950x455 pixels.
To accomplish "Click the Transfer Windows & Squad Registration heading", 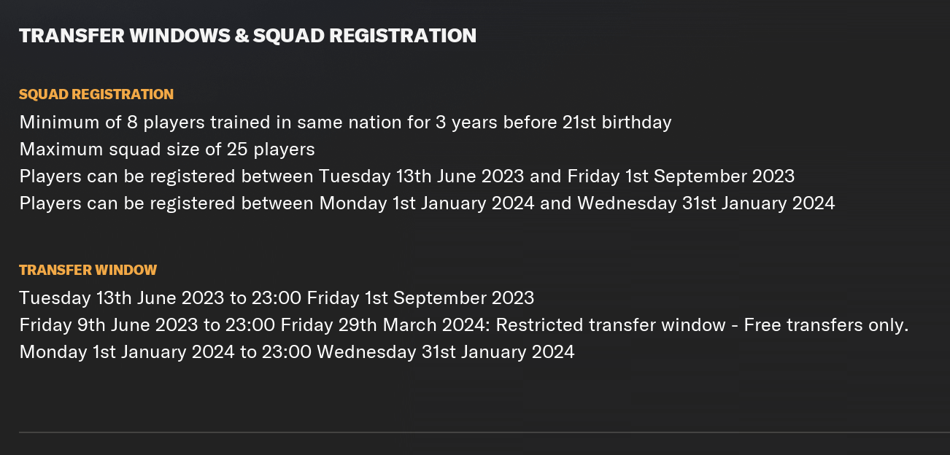I will click(247, 35).
